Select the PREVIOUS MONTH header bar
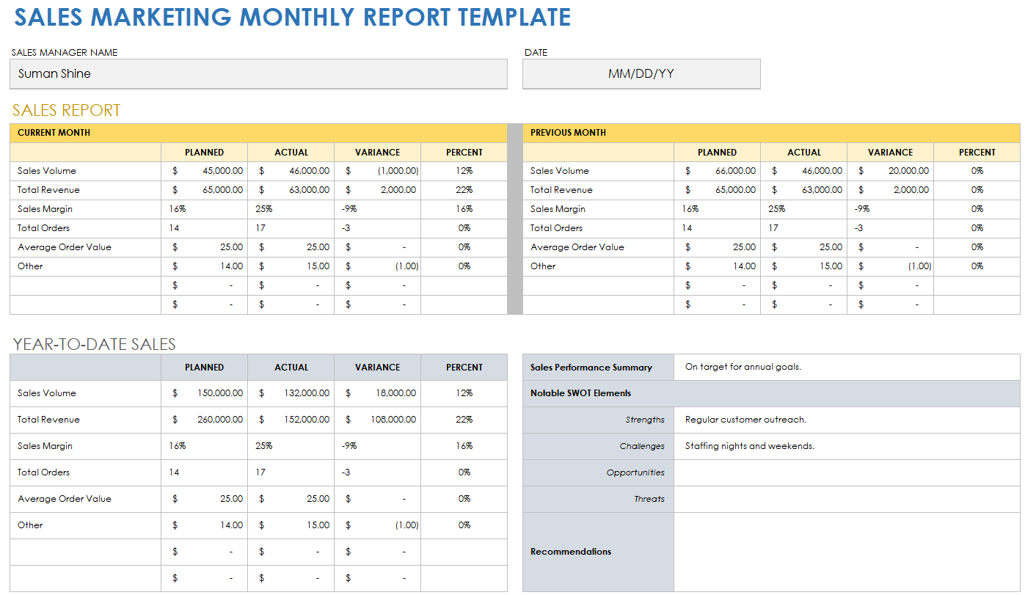This screenshot has height=595, width=1025. (x=770, y=133)
